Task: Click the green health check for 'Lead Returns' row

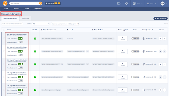Action: tap(35, 51)
